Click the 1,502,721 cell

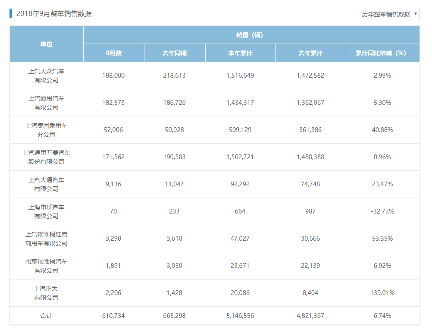[x=240, y=157]
